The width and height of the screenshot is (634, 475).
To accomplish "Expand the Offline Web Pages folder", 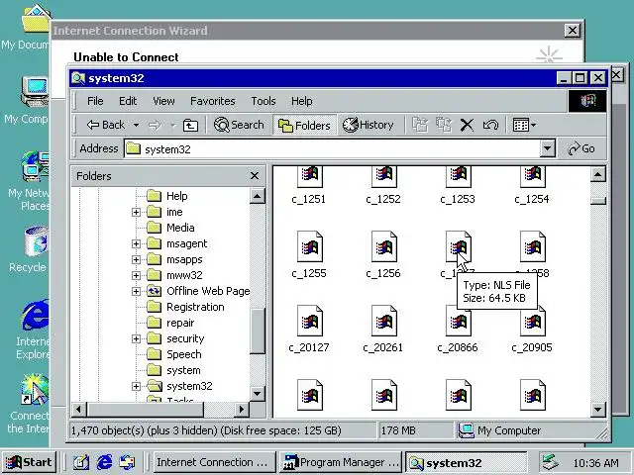I will [137, 291].
